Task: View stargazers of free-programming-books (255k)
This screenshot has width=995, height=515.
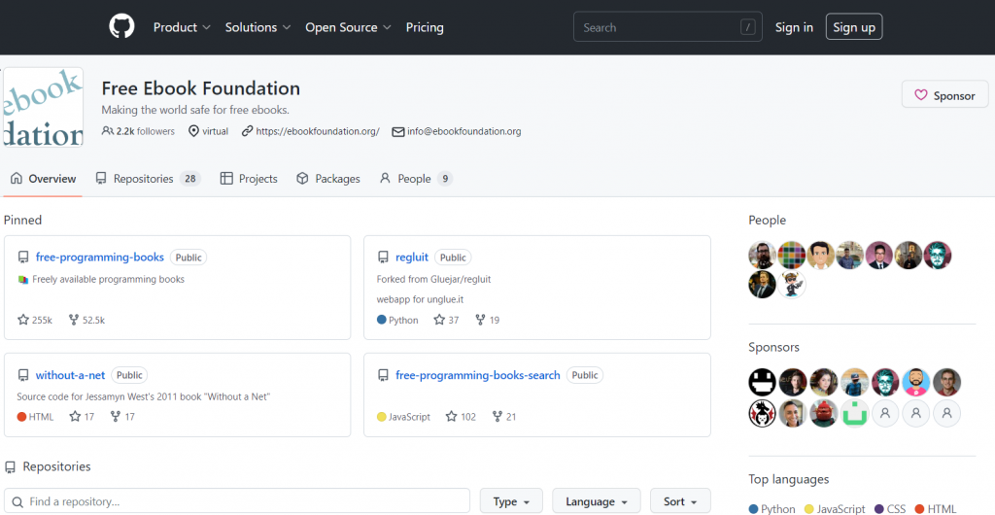Action: tap(35, 320)
